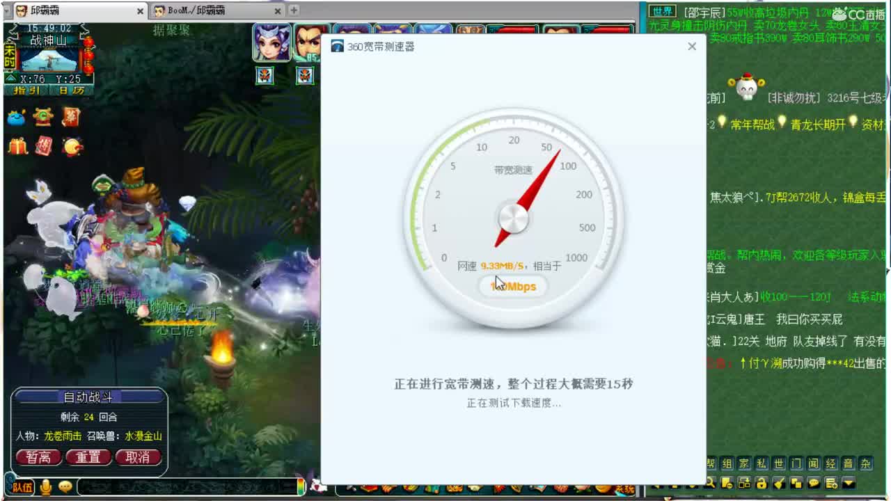Open the blue slime mascot icon
Screen dimensions: 891x501
[17, 118]
